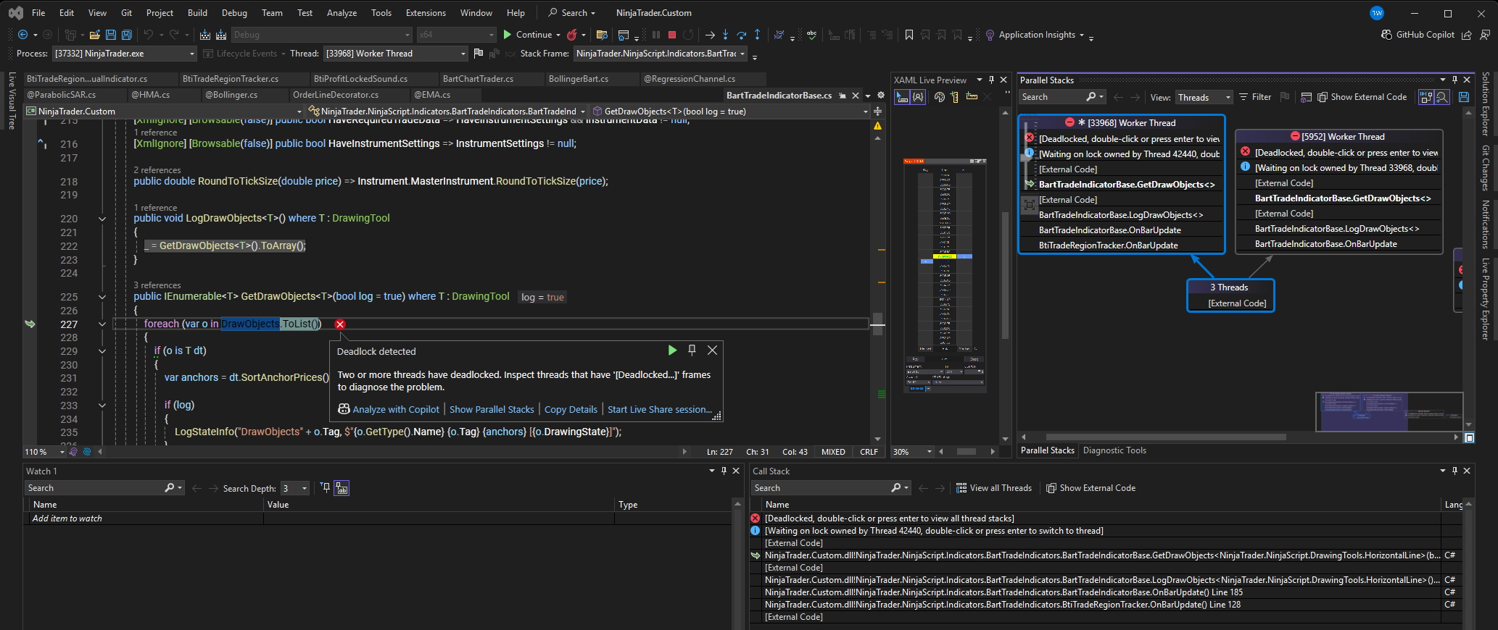Click the Step Out arrow icon
Viewport: 1498px width, 630px height.
click(757, 35)
